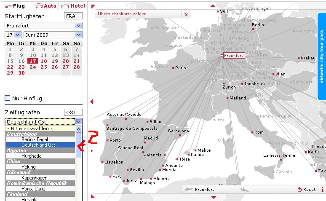Screen dimensions: 326x201
Task: Expand overview map with diagonal arrow icon
Action: 186,14
